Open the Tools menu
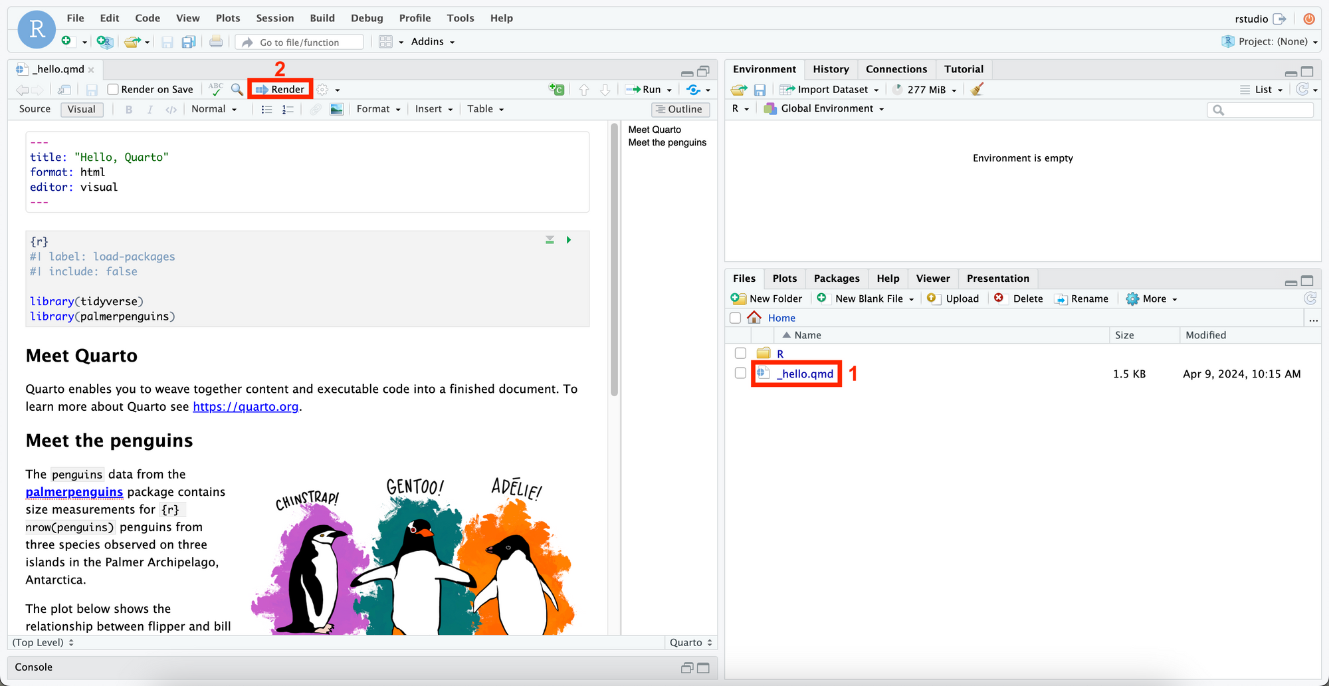 pyautogui.click(x=460, y=18)
